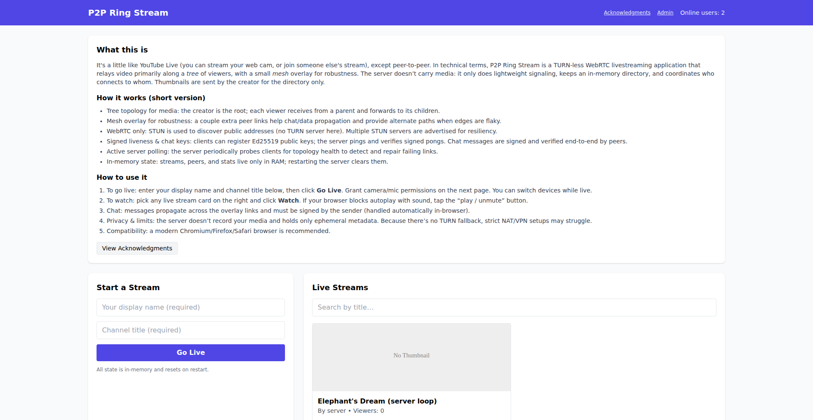The image size is (813, 420).
Task: Click the Viewers count under the stream
Action: pos(368,410)
